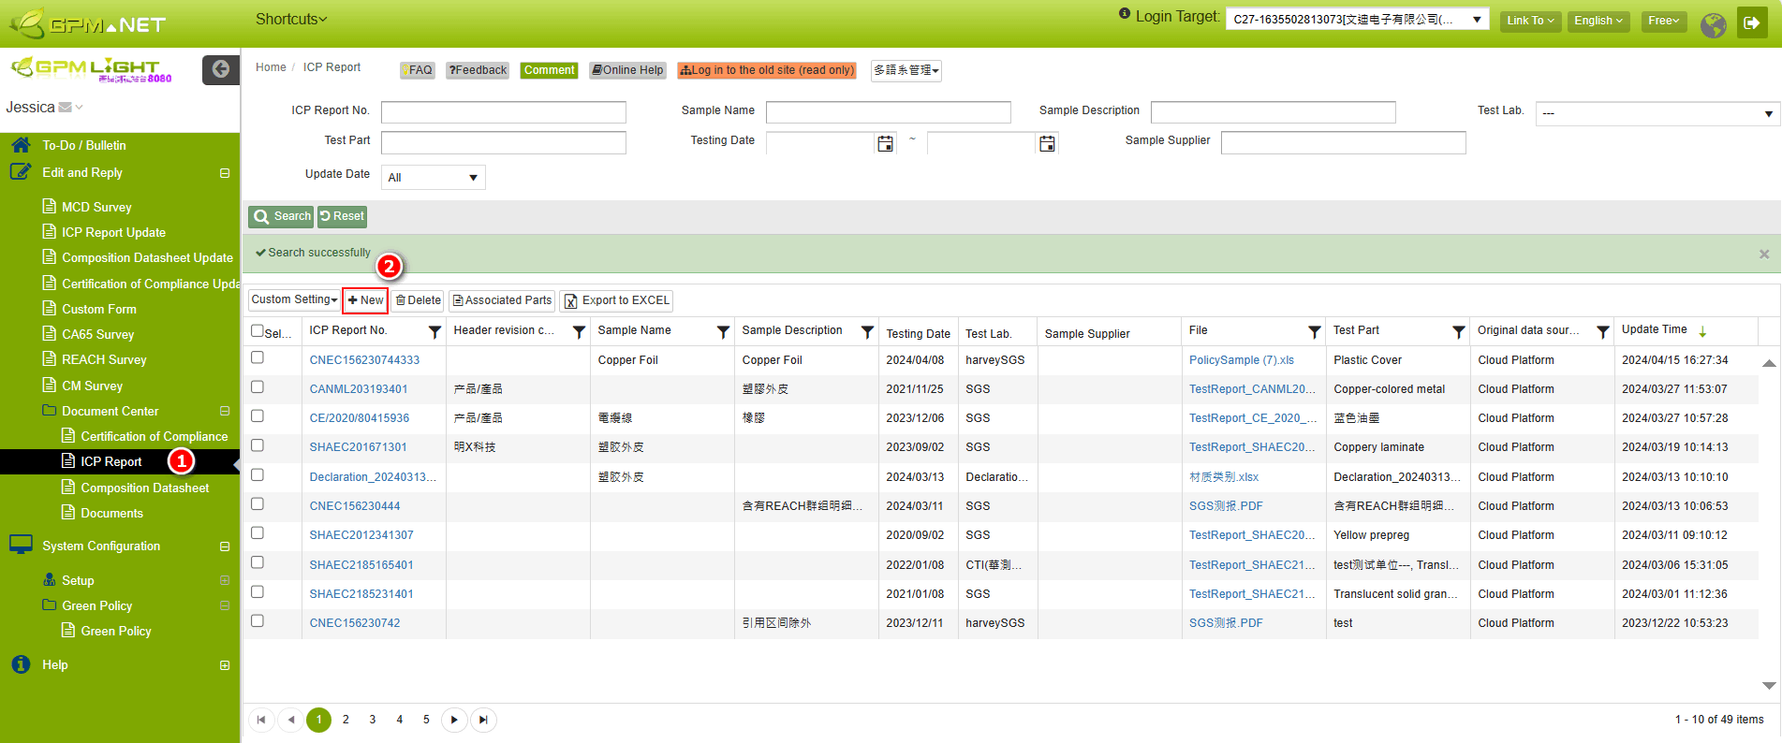The image size is (1782, 743).
Task: Click the info icon by Login Target
Action: point(1125,14)
